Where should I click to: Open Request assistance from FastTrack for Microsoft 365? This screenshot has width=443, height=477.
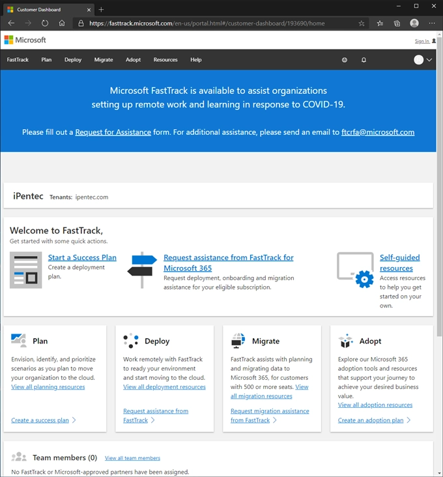point(229,263)
